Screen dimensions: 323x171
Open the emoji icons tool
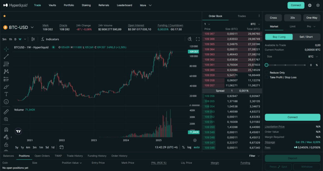pyautogui.click(x=6, y=101)
